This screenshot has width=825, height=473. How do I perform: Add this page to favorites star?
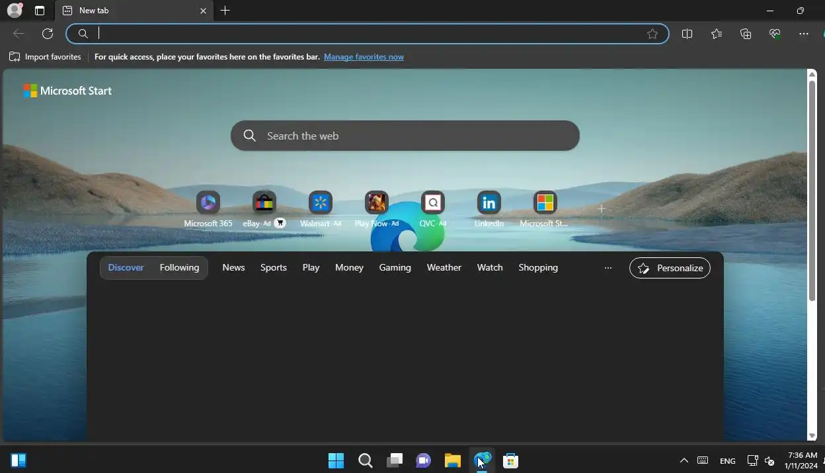click(x=652, y=34)
